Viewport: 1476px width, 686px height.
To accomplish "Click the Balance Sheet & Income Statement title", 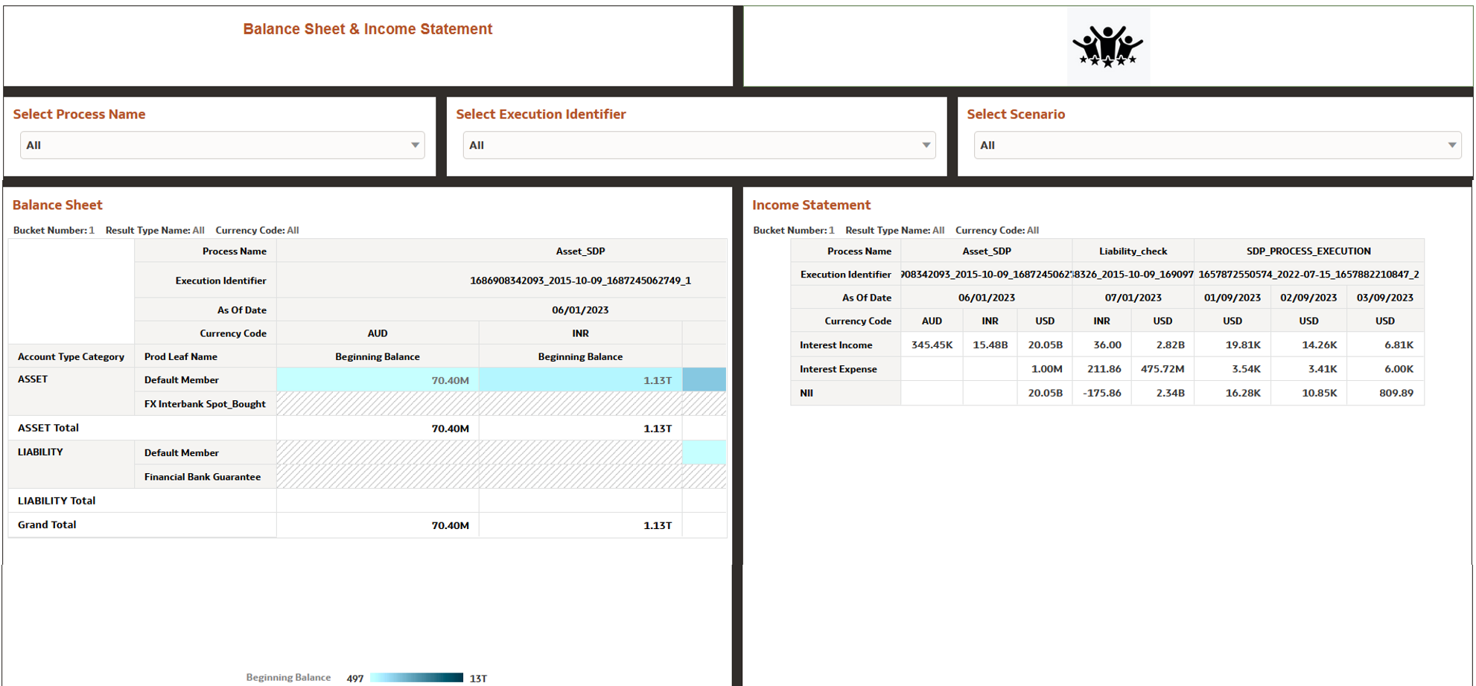I will (x=368, y=29).
